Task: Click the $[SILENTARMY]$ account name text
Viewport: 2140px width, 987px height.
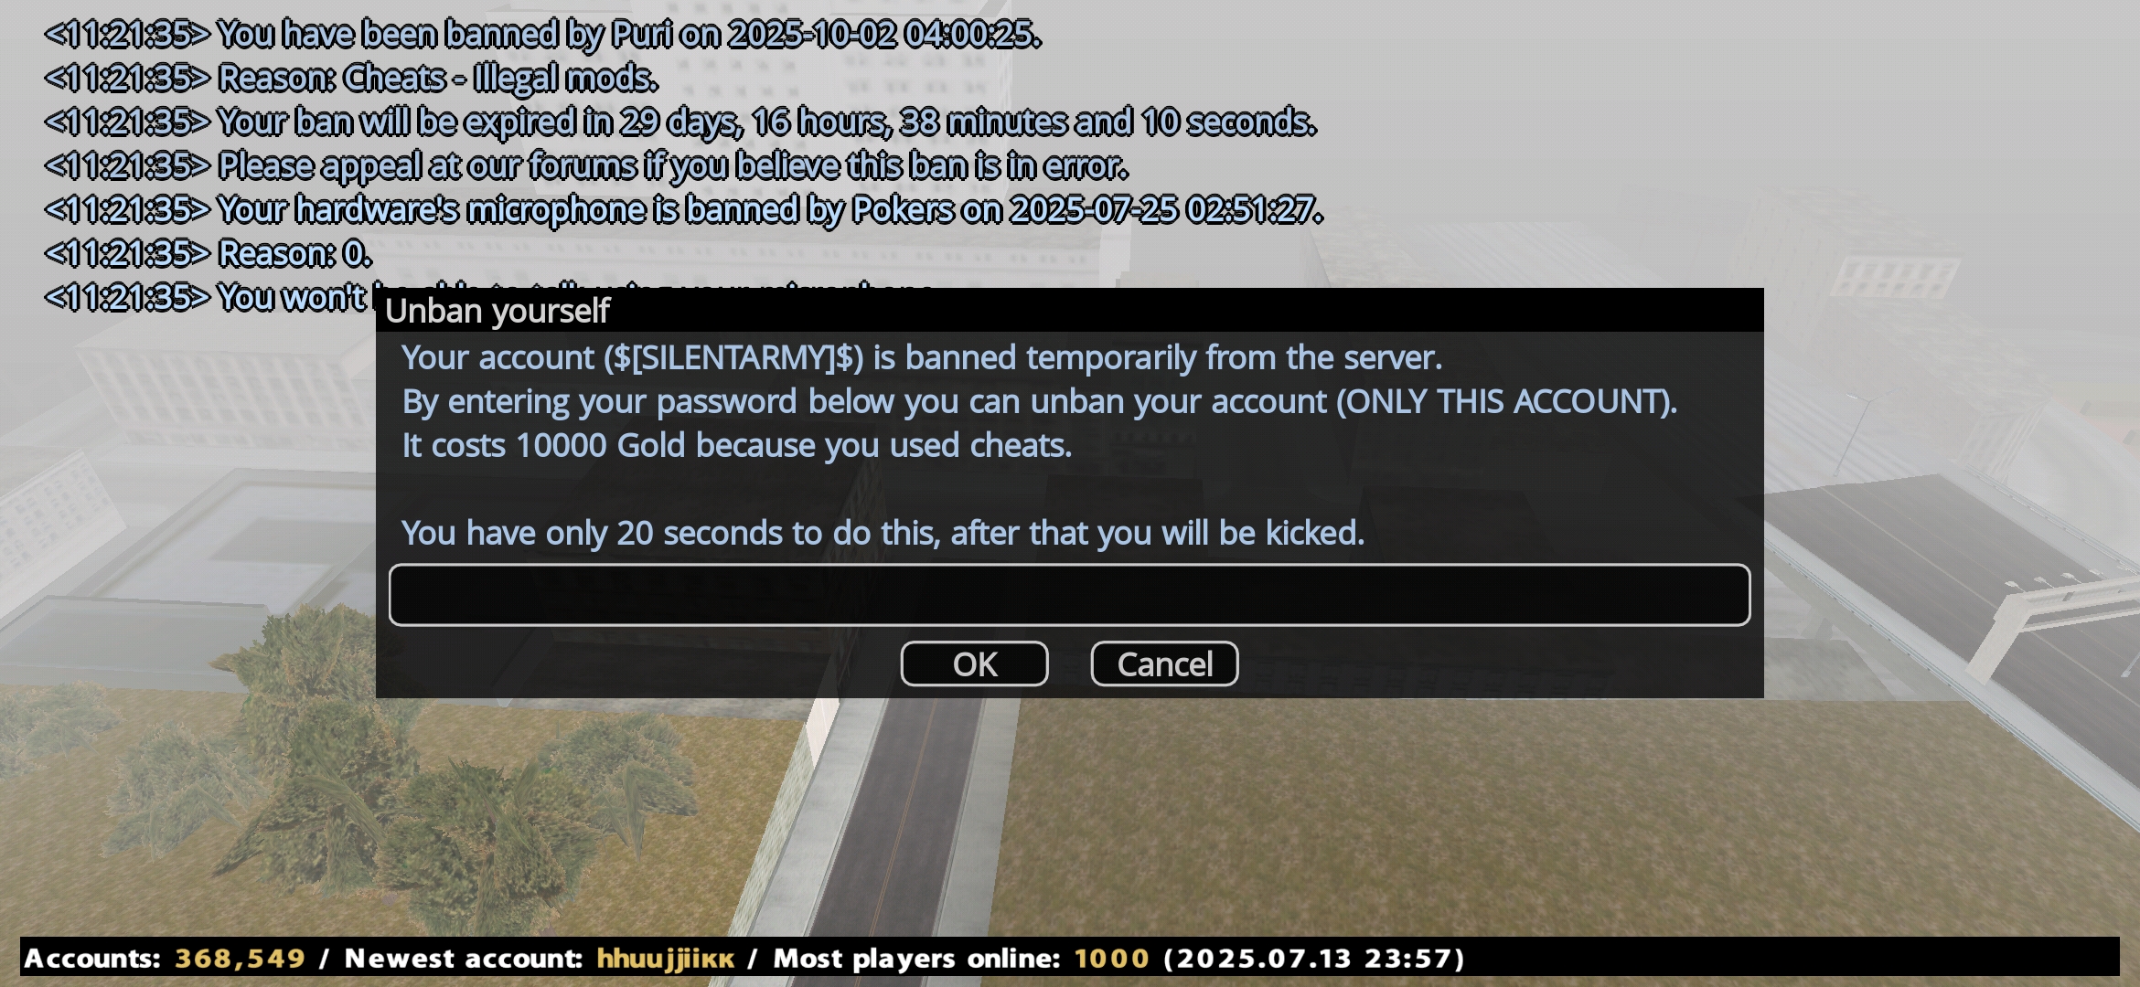Action: pos(733,357)
